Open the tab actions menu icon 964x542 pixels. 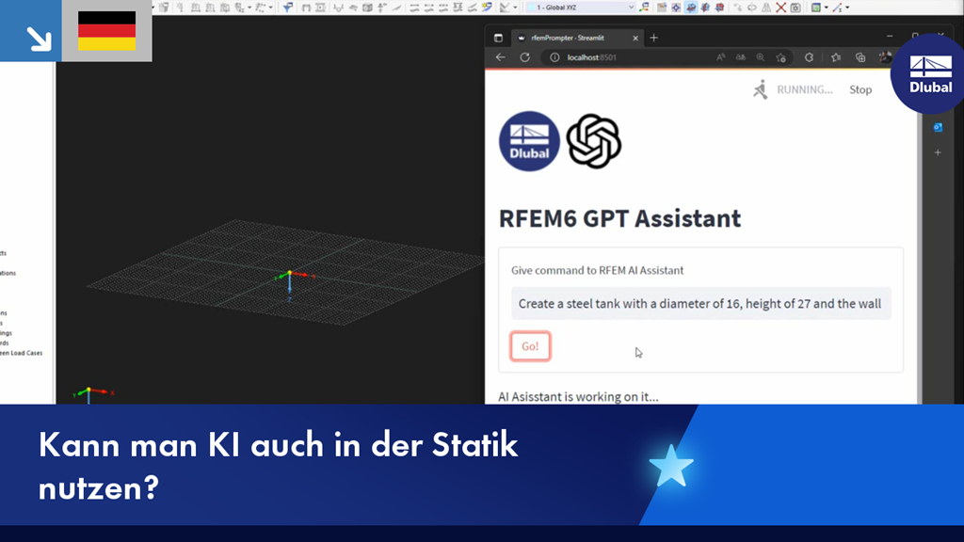click(x=498, y=38)
